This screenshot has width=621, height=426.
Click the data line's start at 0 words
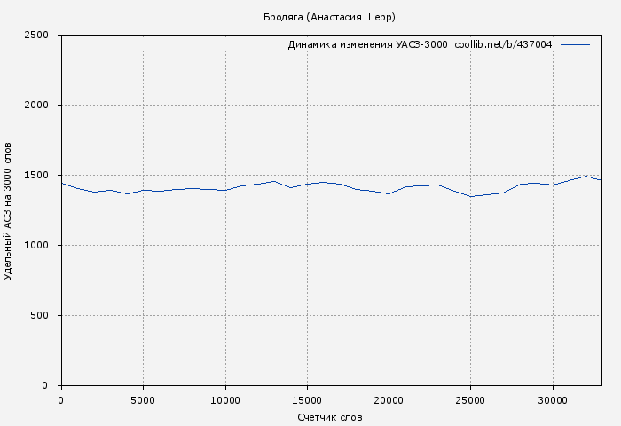(x=61, y=183)
